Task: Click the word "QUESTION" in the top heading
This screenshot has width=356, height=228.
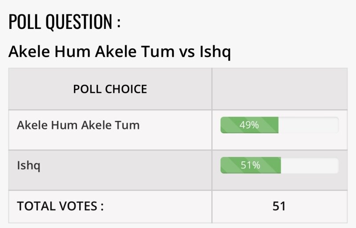Action: click(79, 22)
